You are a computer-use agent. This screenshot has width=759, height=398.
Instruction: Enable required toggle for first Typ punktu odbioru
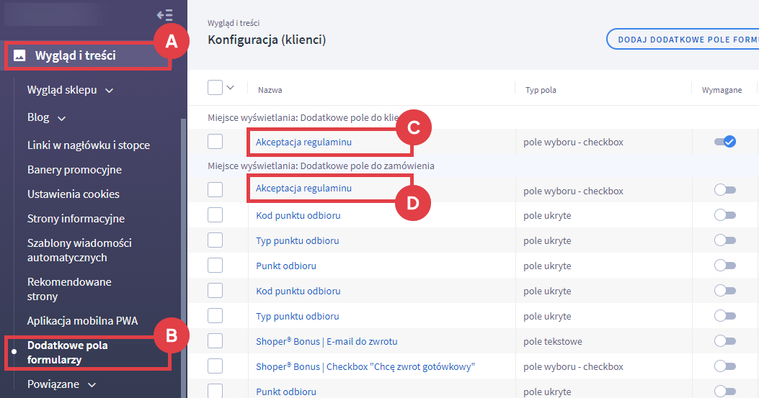coord(724,240)
